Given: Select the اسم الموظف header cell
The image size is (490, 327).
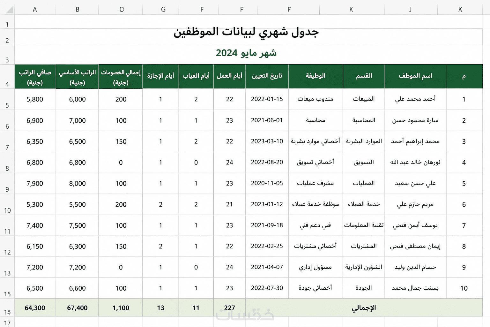Looking at the screenshot, I should tap(415, 76).
